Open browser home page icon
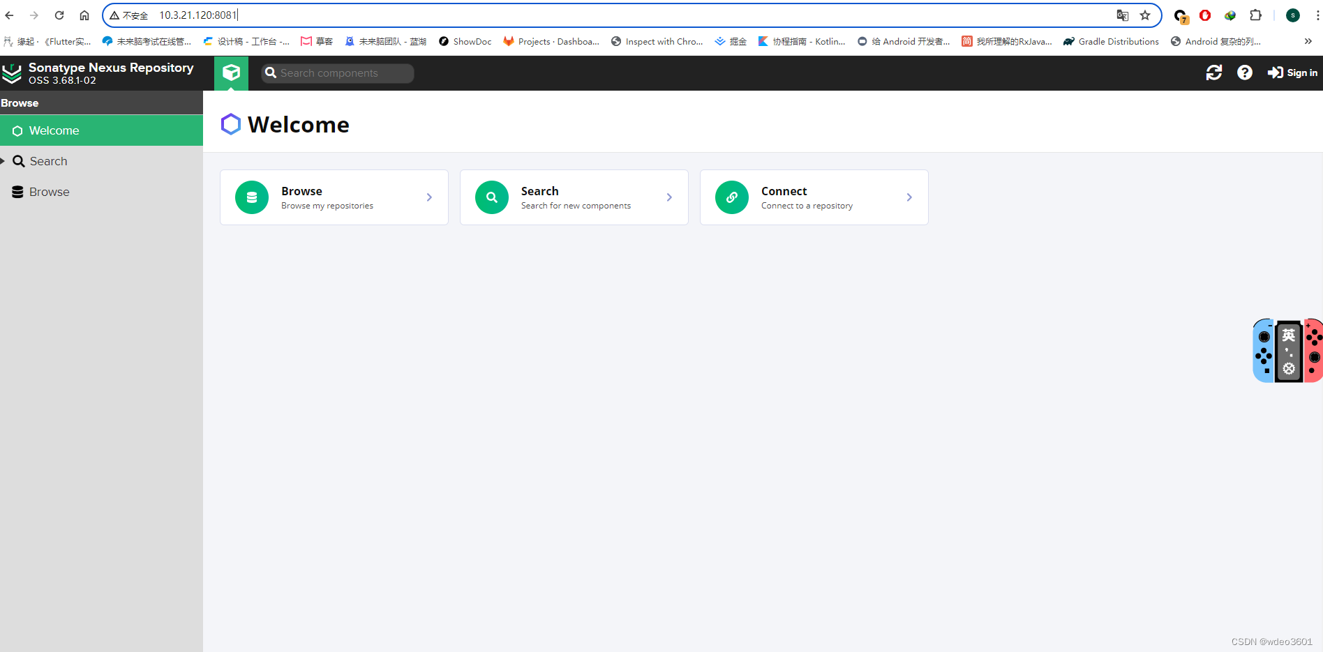Viewport: 1323px width, 652px height. [84, 15]
